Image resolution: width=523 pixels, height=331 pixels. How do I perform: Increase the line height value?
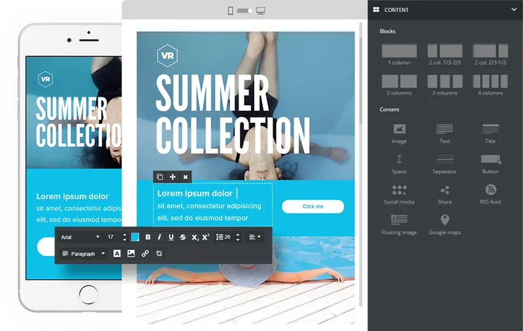coord(238,234)
